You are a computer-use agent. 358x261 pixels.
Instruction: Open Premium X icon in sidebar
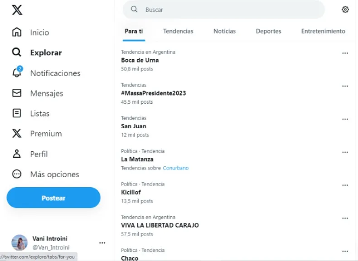pos(17,134)
